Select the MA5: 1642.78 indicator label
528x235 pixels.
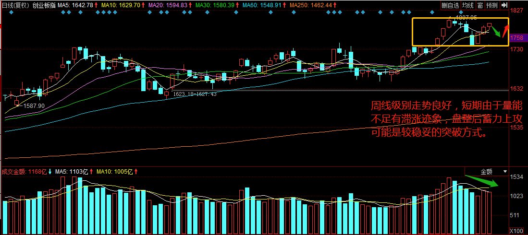click(75, 5)
